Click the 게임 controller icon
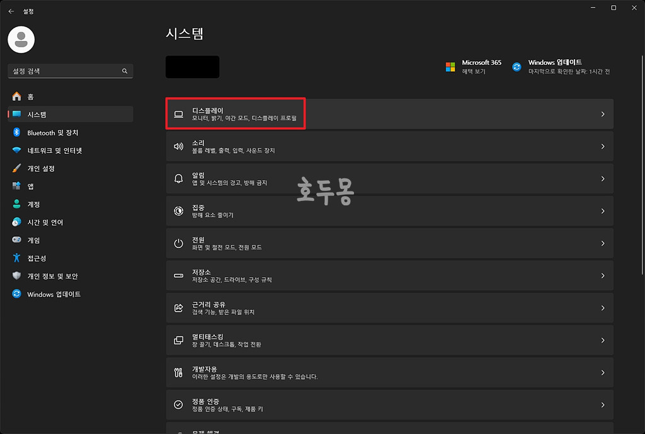The height and width of the screenshot is (434, 645). coord(16,240)
